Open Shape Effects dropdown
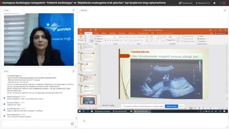 tap(189, 42)
